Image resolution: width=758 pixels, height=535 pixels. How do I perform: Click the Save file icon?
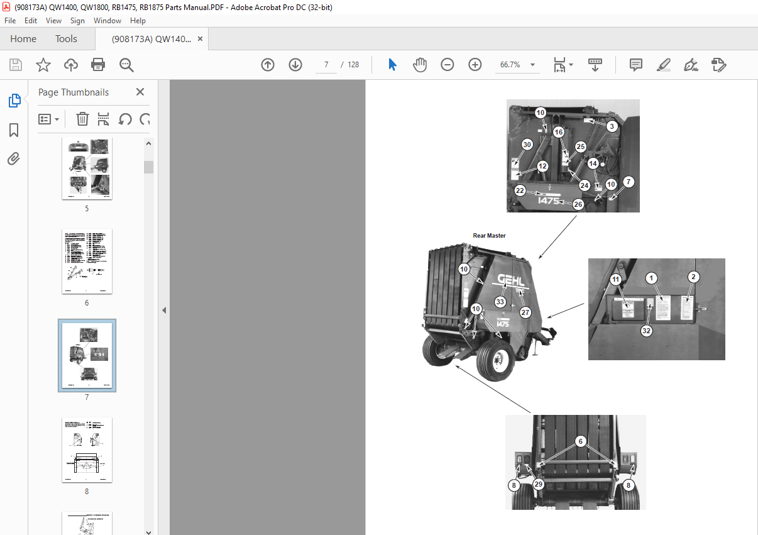pyautogui.click(x=16, y=65)
